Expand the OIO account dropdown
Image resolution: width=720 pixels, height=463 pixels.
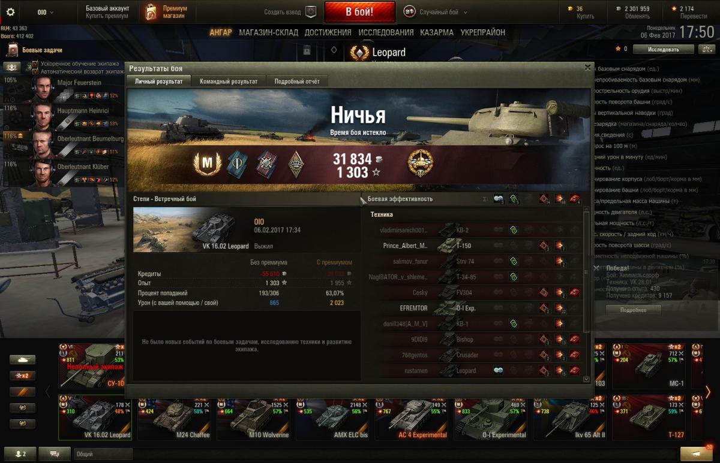(45, 12)
